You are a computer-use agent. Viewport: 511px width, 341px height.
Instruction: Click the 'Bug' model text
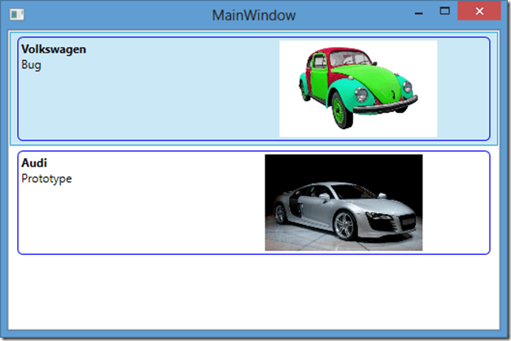pos(31,65)
